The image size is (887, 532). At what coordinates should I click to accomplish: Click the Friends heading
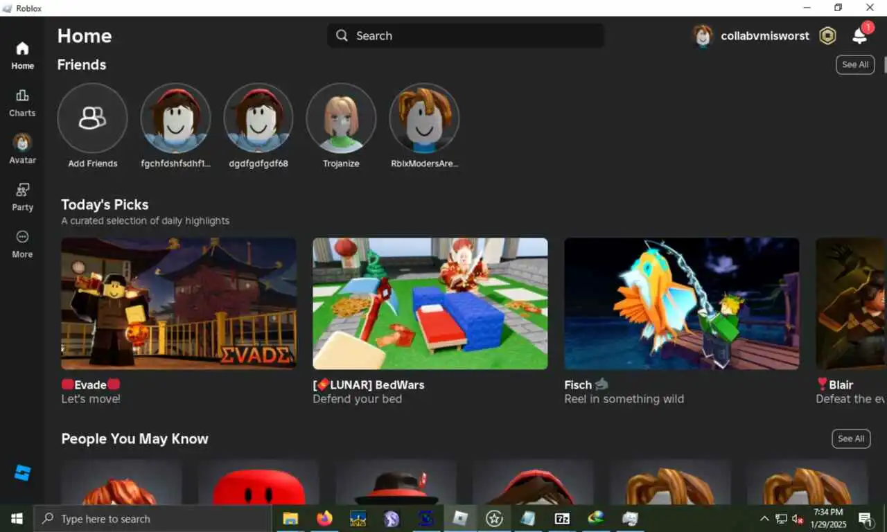tap(82, 64)
